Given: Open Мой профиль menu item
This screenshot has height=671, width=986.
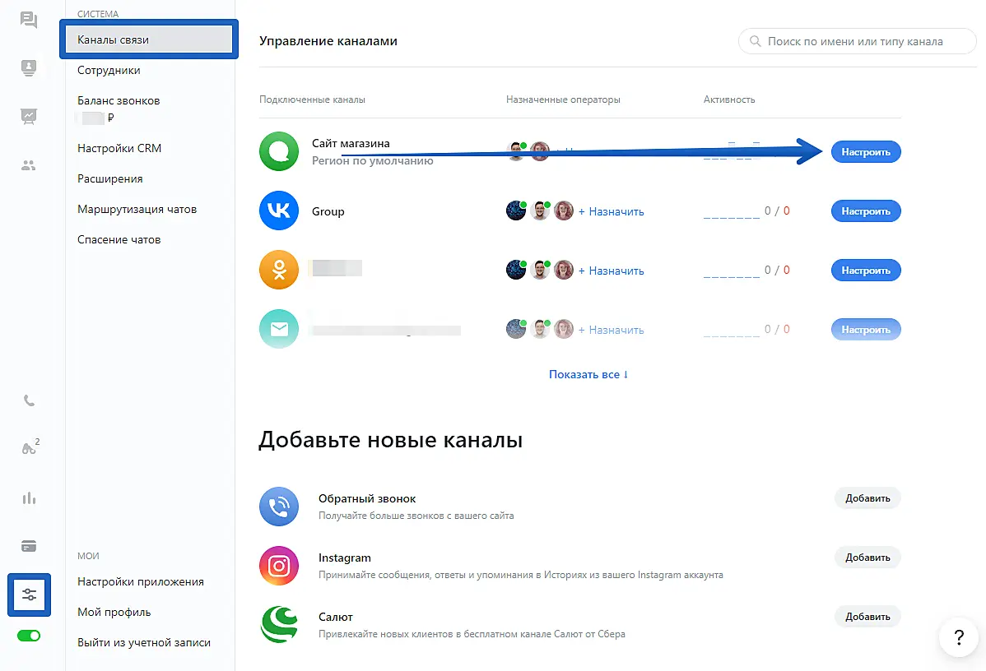Looking at the screenshot, I should click(114, 612).
